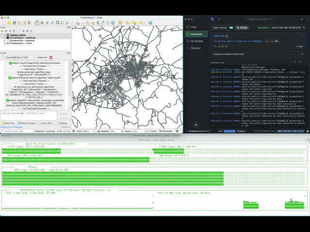Click the Type to locate search field
310x232 pixels.
tap(17, 131)
